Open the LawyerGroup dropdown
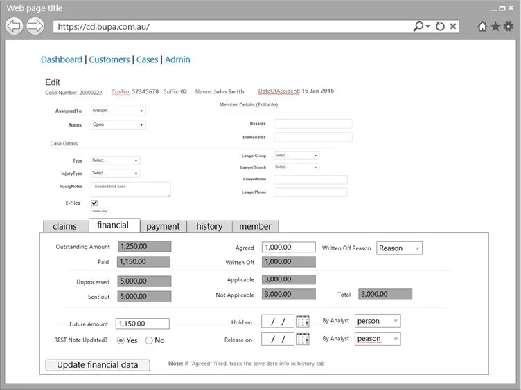This screenshot has width=521, height=390. 297,155
